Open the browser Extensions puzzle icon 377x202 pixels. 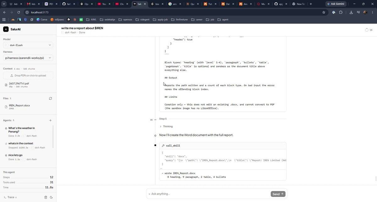(341, 12)
